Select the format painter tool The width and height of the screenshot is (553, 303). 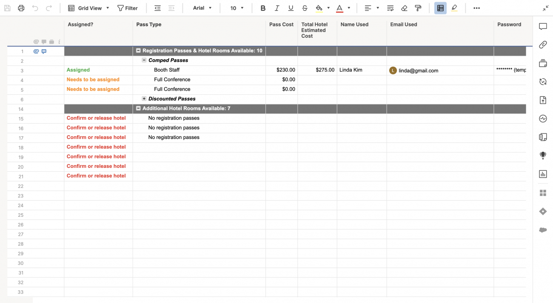pos(418,8)
